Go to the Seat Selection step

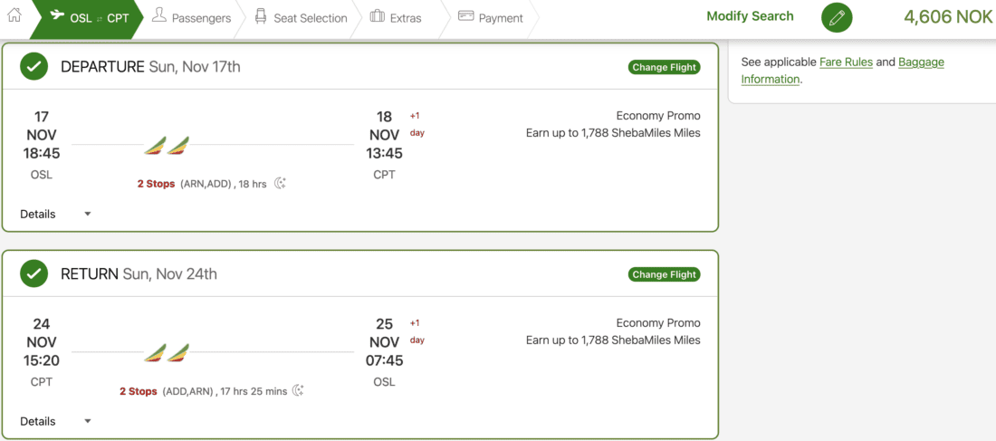click(311, 18)
